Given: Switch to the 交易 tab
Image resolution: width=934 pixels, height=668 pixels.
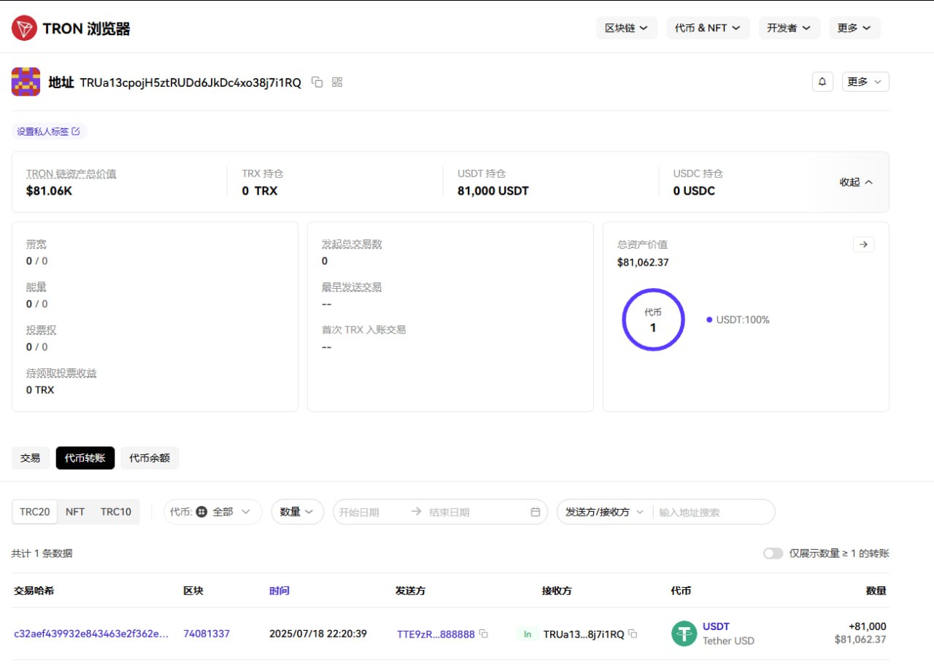Looking at the screenshot, I should click(x=31, y=458).
